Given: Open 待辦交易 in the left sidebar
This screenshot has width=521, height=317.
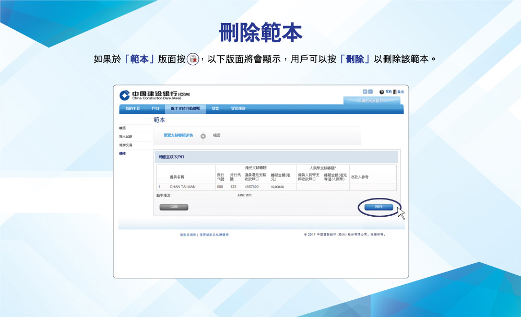Looking at the screenshot, I should pyautogui.click(x=126, y=145).
